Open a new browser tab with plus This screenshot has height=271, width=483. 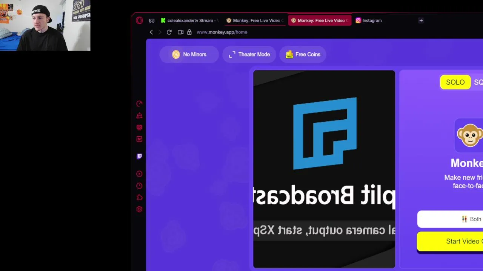[421, 20]
